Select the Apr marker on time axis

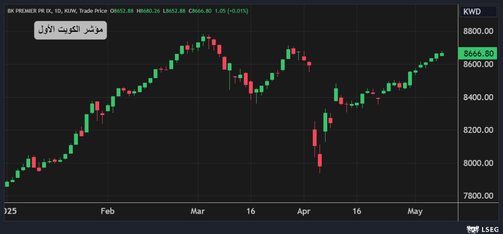[x=304, y=212]
